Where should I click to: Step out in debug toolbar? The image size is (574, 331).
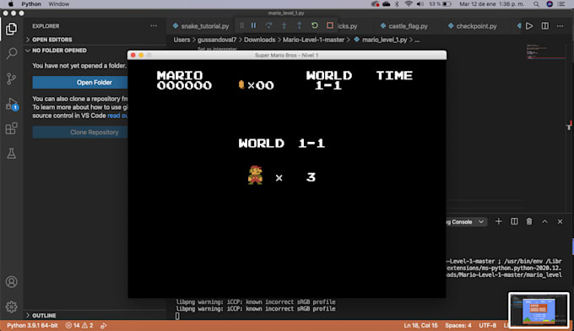tap(299, 25)
